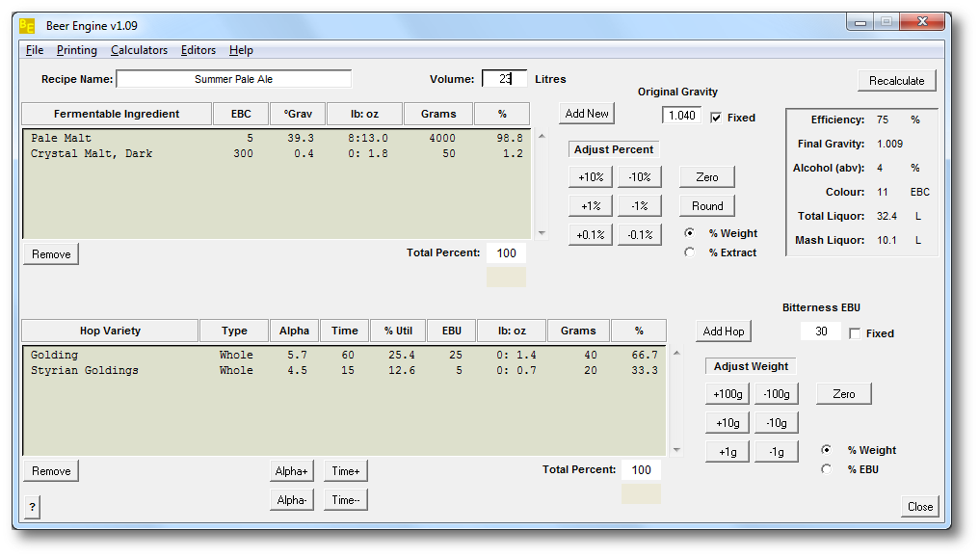This screenshot has height=557, width=979.
Task: Click the % Util column header
Action: pyautogui.click(x=398, y=331)
